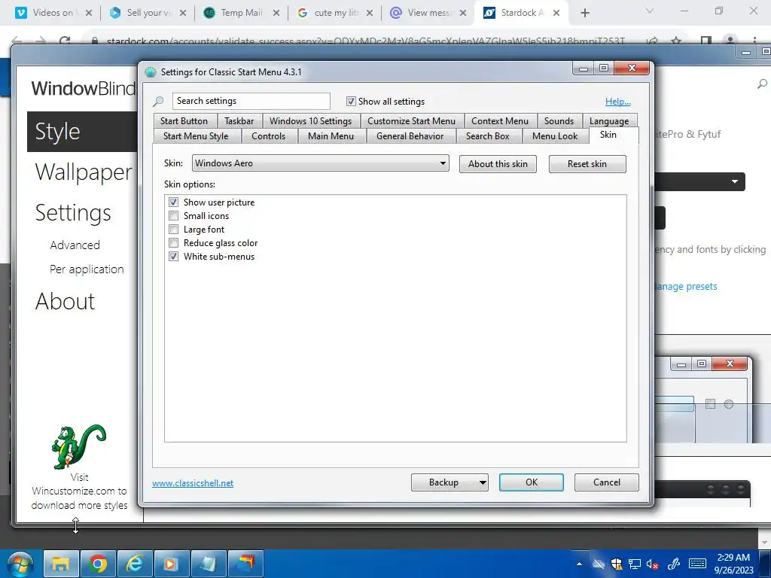Confirm settings with OK
771x578 pixels.
click(x=532, y=482)
